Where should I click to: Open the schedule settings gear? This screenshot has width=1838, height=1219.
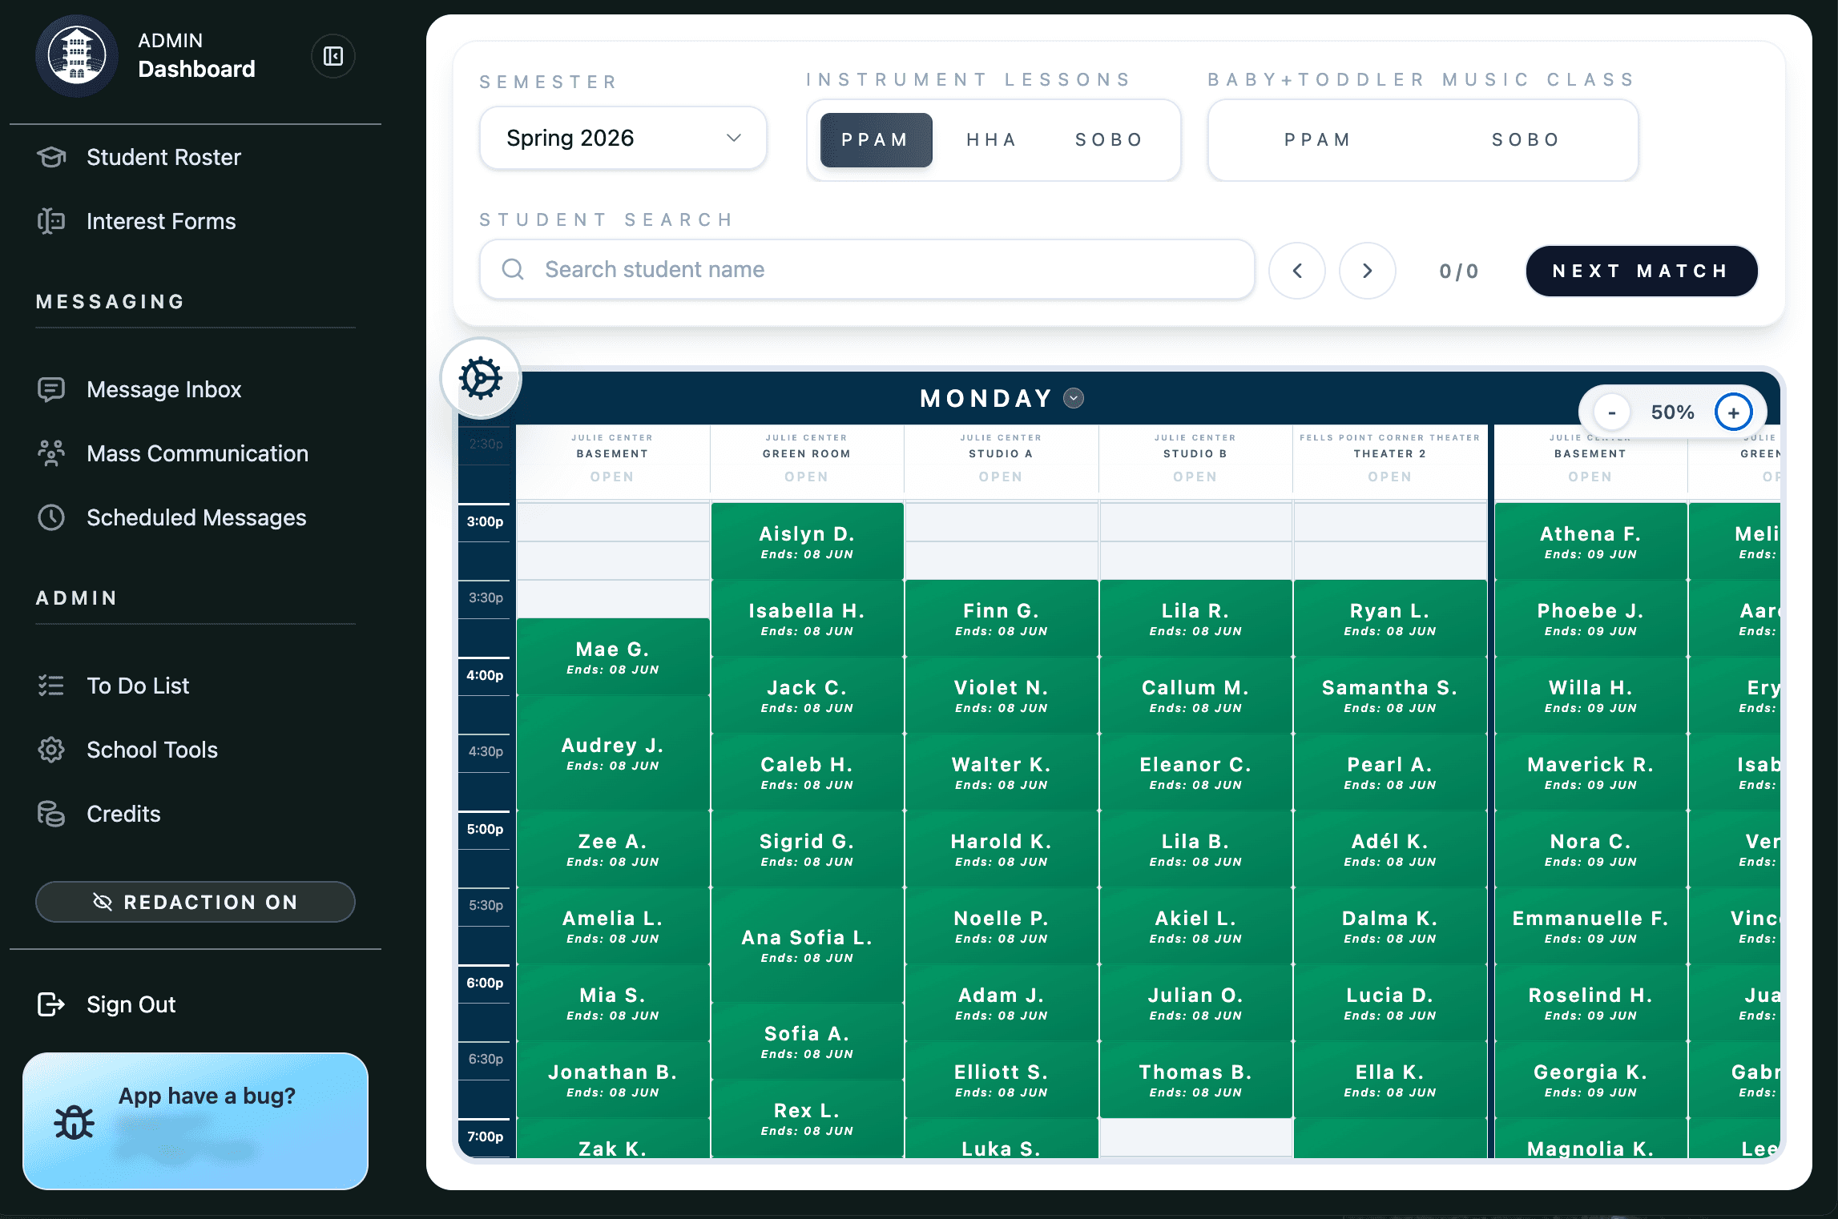click(481, 378)
